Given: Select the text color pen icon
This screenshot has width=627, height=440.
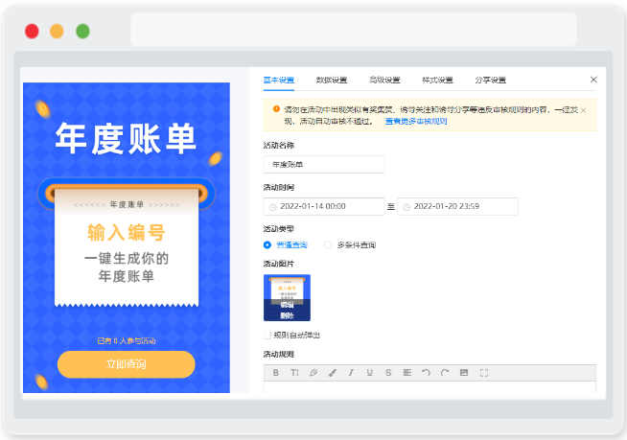Looking at the screenshot, I should point(313,372).
